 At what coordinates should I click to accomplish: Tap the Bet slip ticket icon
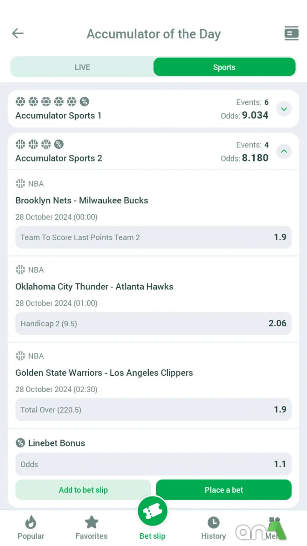pyautogui.click(x=152, y=511)
